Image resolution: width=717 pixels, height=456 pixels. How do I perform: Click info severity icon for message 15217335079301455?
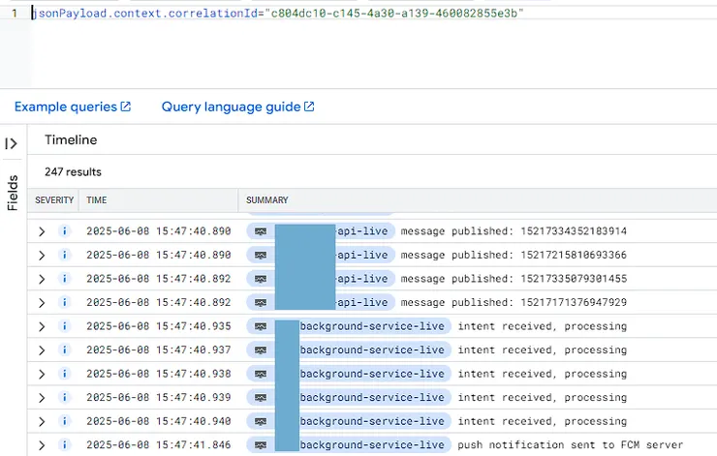[65, 279]
